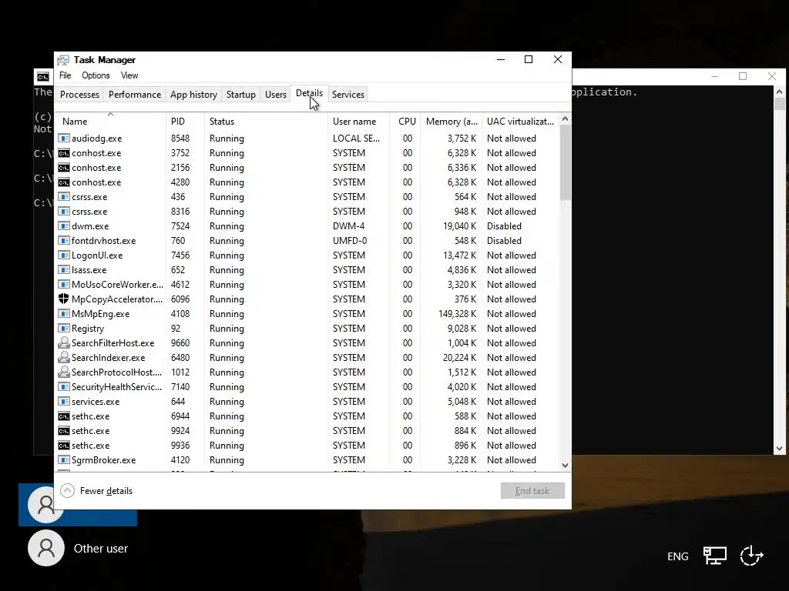
Task: Click the dwm.exe process icon
Action: coord(63,226)
